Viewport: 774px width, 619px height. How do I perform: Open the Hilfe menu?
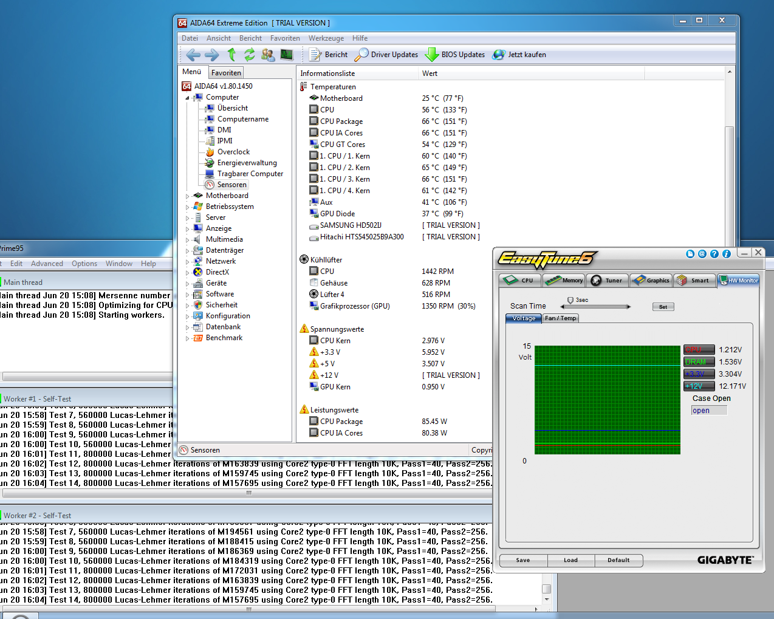[x=360, y=38]
